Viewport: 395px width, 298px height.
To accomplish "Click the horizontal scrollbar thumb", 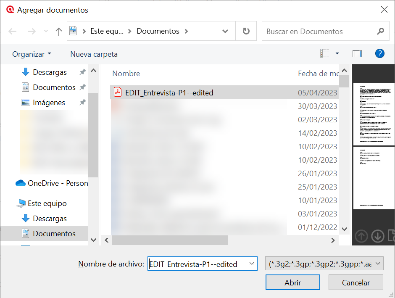I will click(170, 240).
